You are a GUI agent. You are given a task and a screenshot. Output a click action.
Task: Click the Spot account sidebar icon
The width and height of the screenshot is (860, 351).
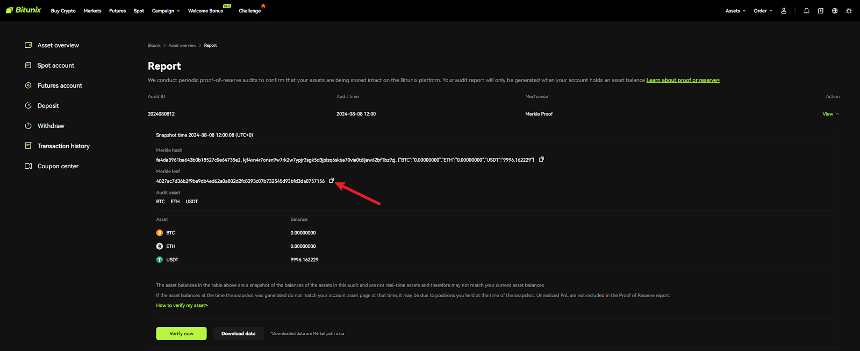28,65
